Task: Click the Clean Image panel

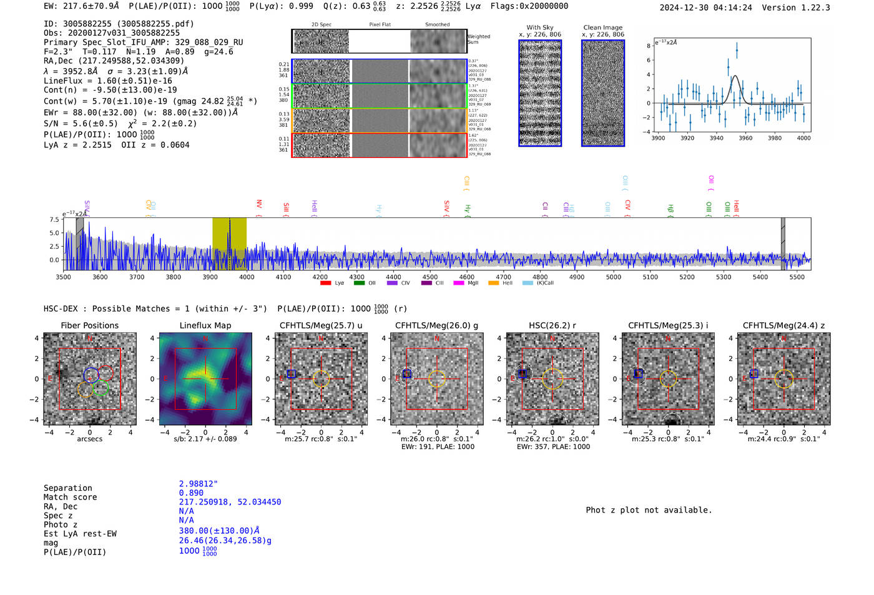Action: (x=603, y=93)
